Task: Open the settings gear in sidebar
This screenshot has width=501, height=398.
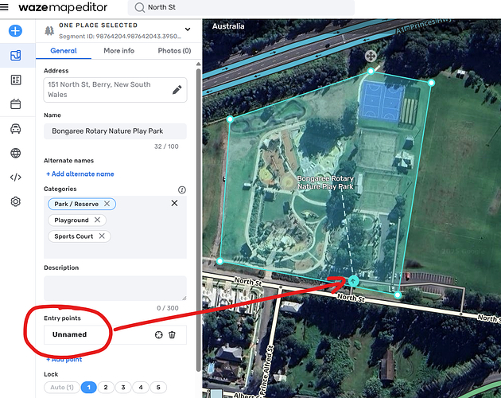Action: point(15,202)
